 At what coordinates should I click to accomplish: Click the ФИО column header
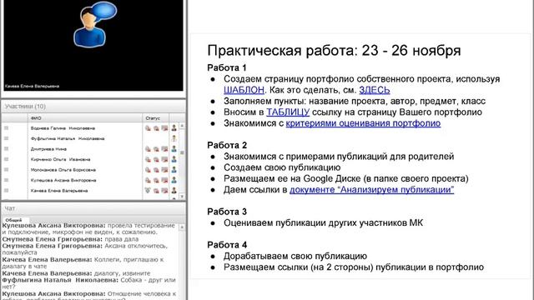85,118
